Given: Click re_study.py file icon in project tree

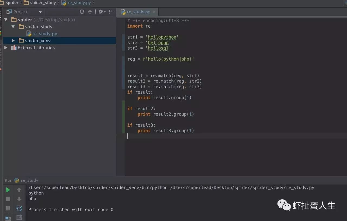Looking at the screenshot, I should tap(29, 34).
